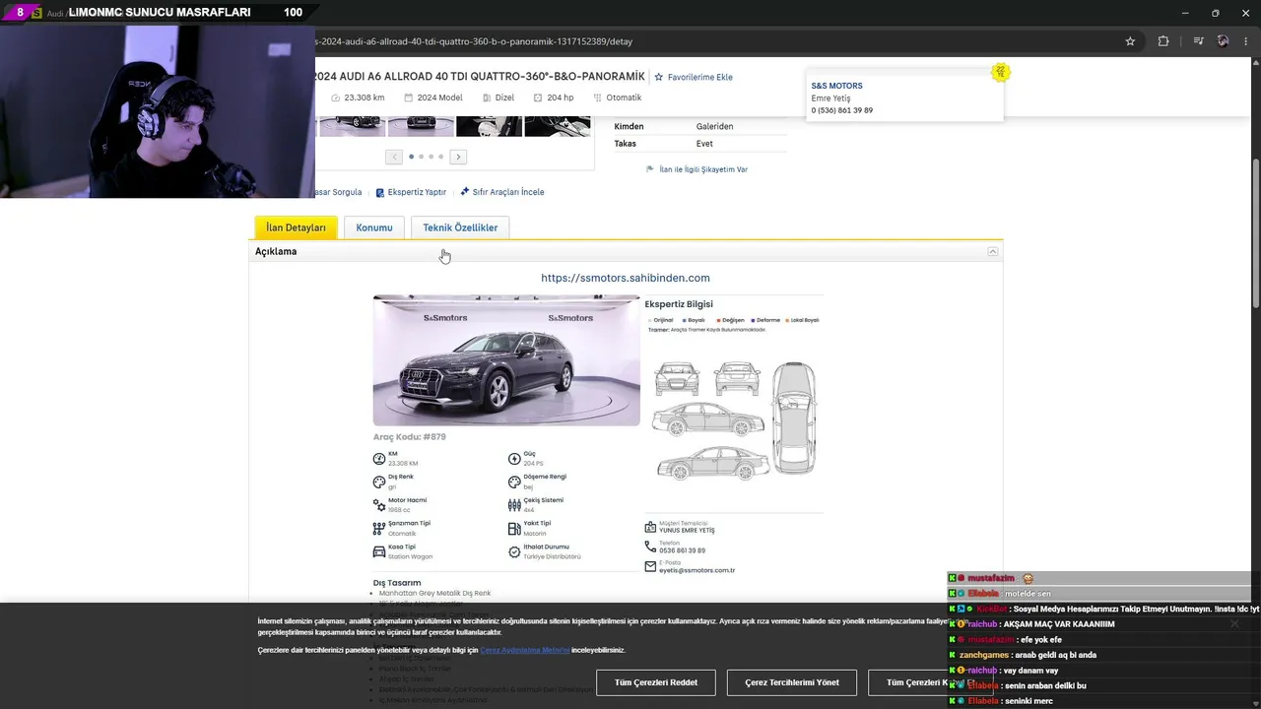Click the Araç Kodu: #879 text
Viewport: 1261px width, 709px height.
[410, 437]
